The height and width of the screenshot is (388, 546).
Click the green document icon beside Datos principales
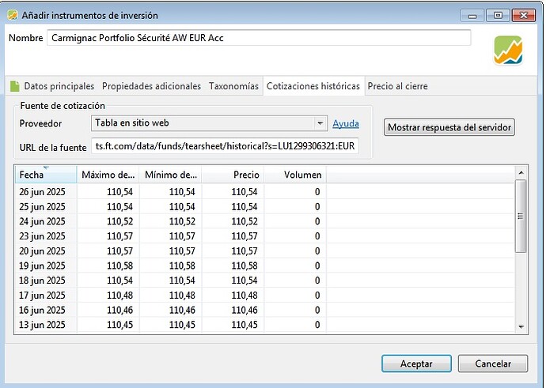[x=14, y=86]
